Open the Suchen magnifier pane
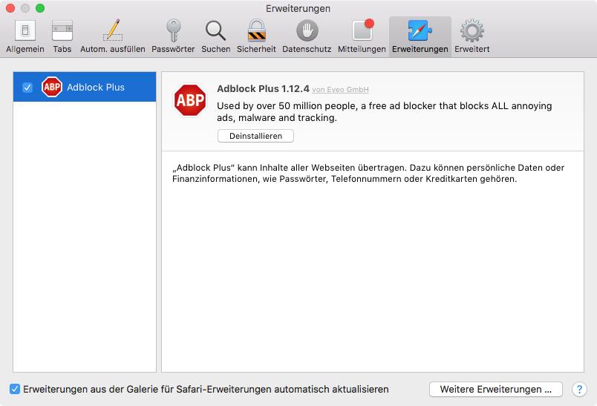 216,36
